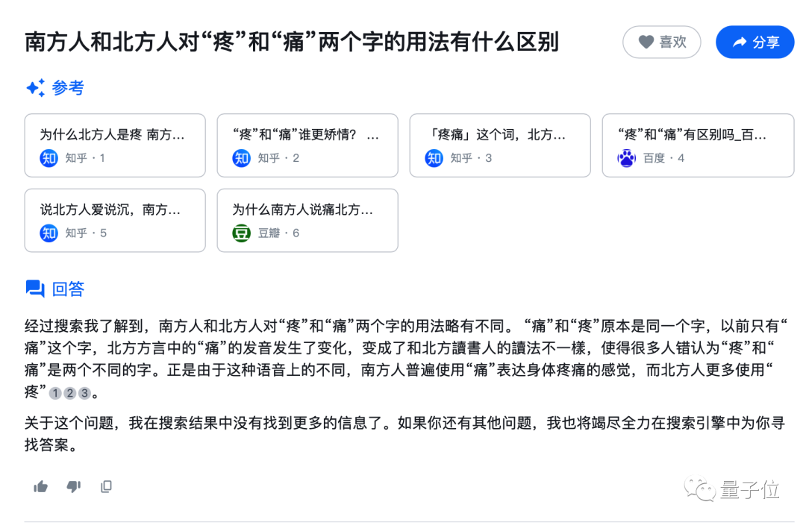
Task: Click the thumbs up icon below the answer
Action: [x=40, y=486]
